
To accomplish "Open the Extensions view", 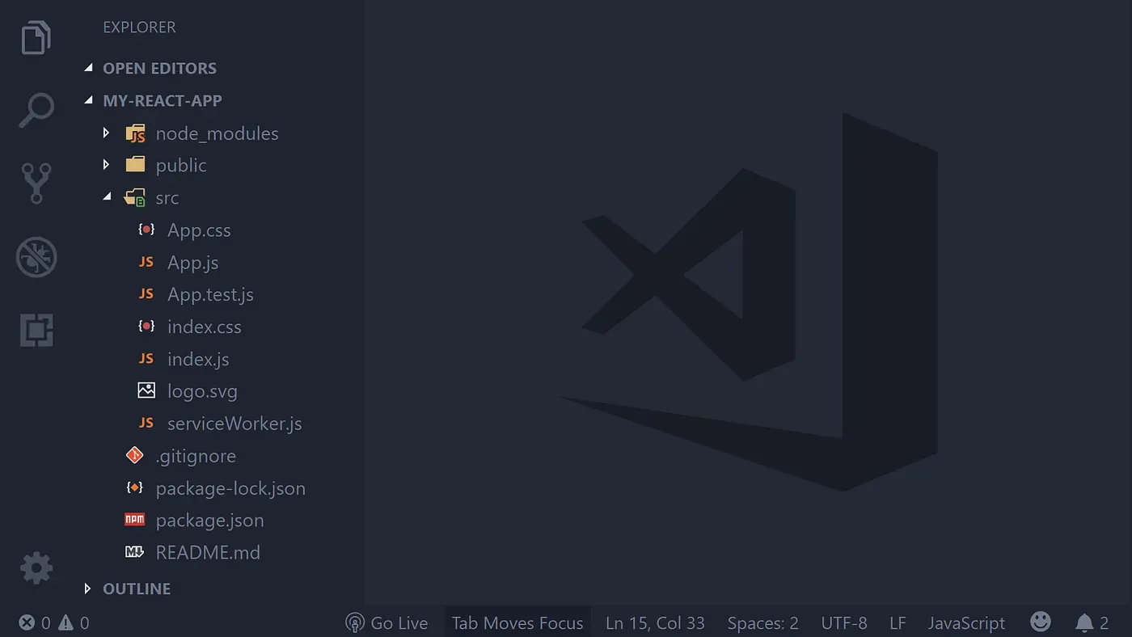I will coord(36,330).
